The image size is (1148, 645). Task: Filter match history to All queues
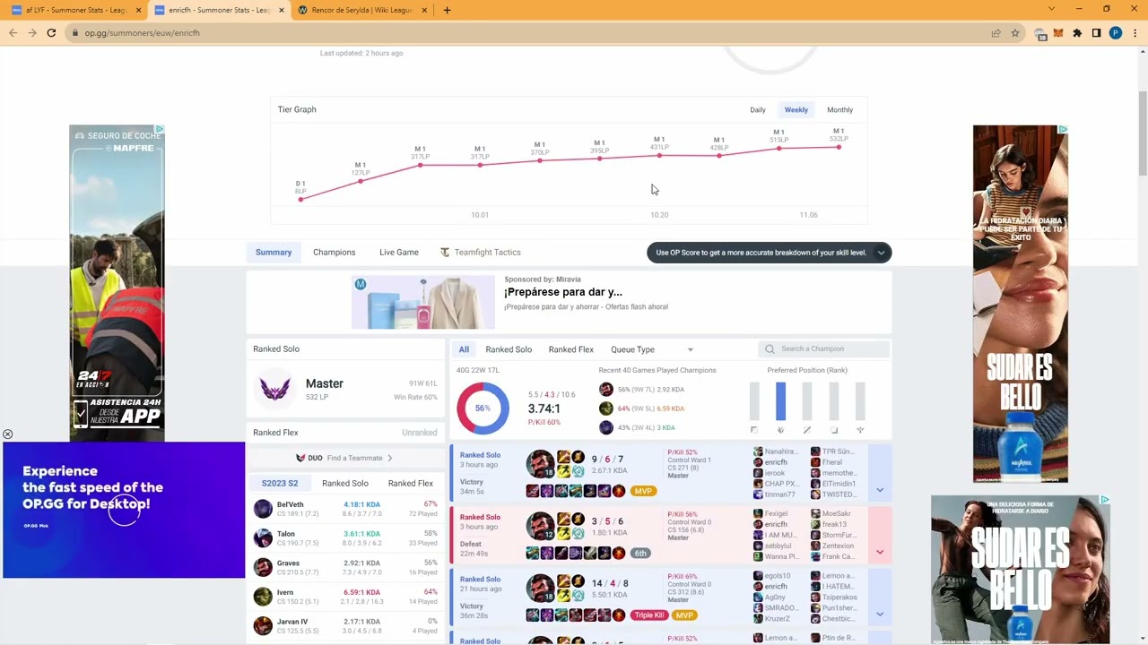pos(464,349)
